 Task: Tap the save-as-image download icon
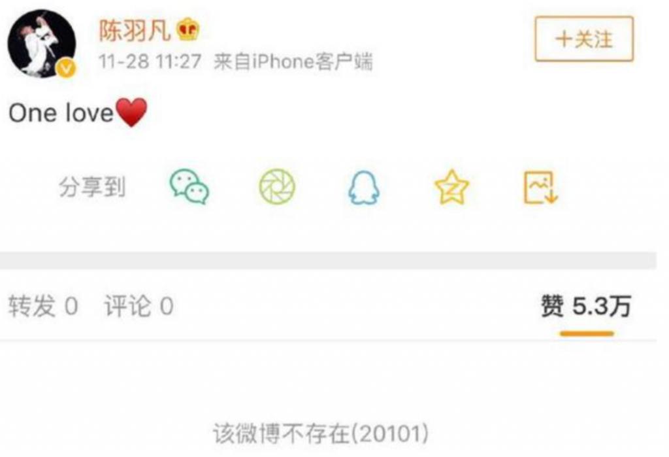click(x=541, y=188)
